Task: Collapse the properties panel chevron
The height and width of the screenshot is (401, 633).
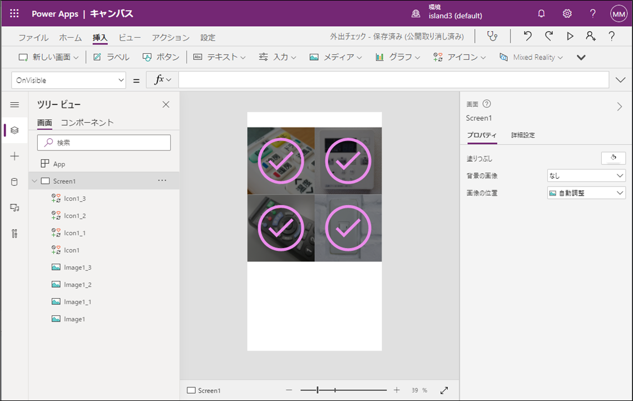Action: point(619,107)
